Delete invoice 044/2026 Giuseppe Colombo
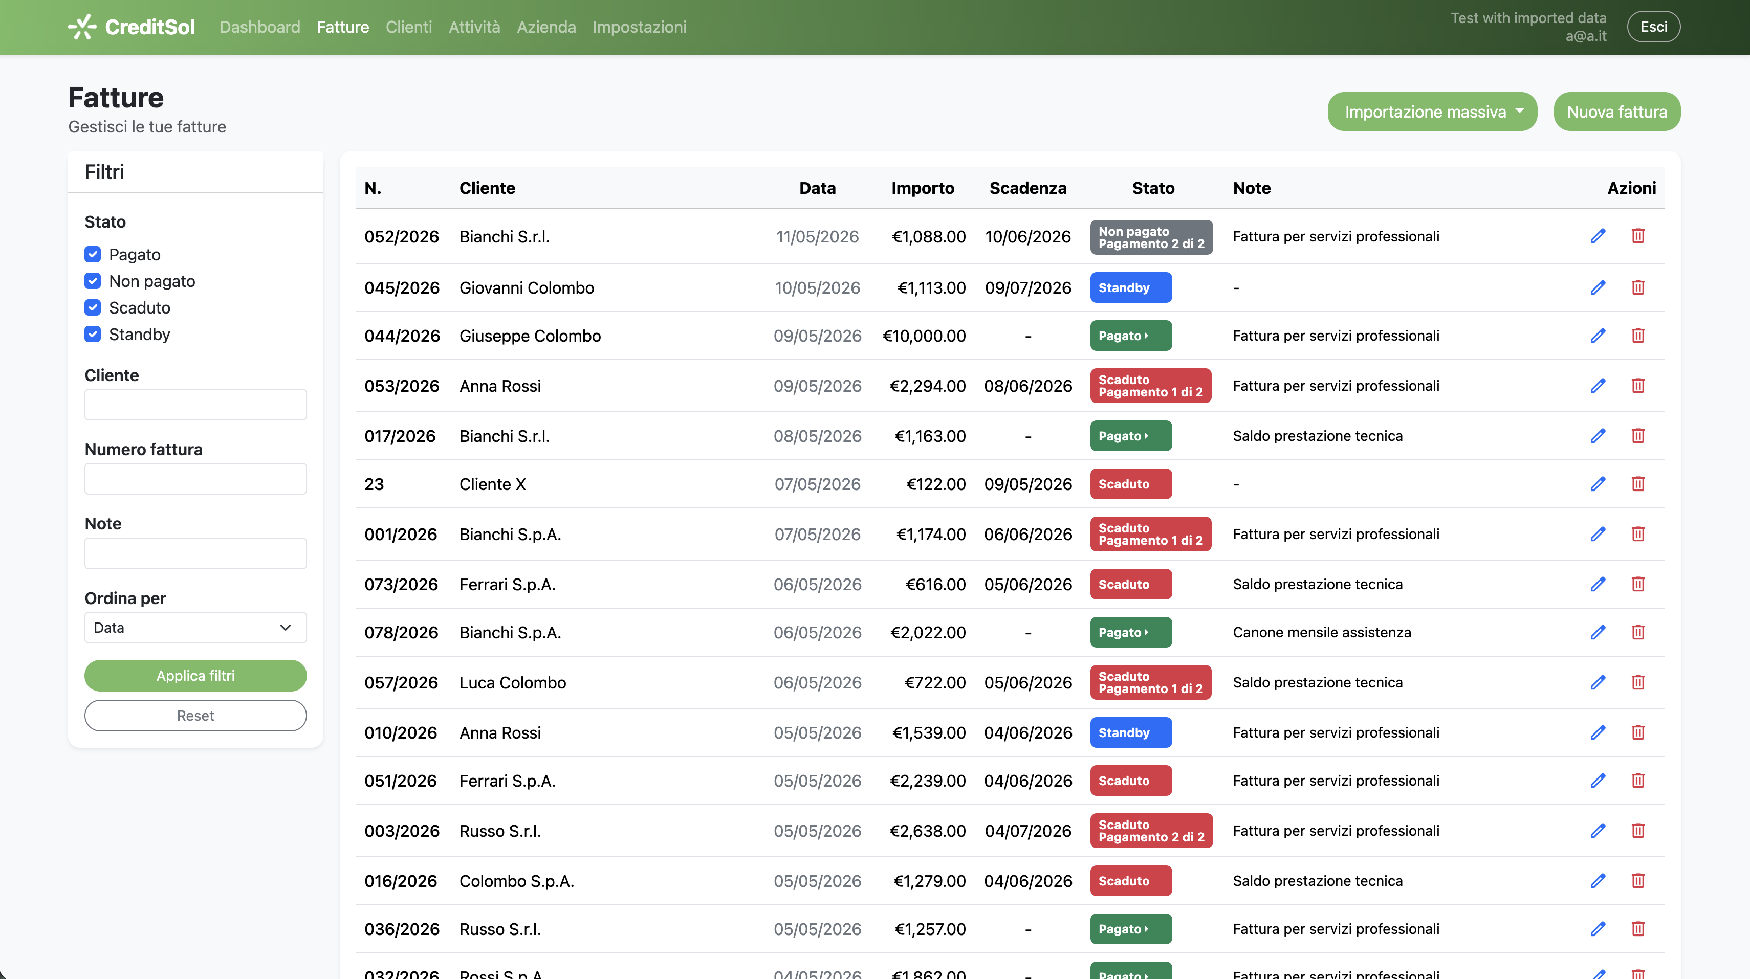 (1638, 336)
